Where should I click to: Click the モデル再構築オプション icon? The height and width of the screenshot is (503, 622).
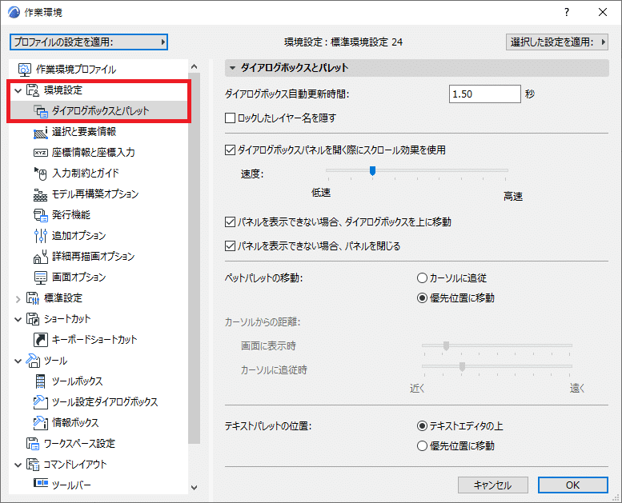click(x=41, y=194)
